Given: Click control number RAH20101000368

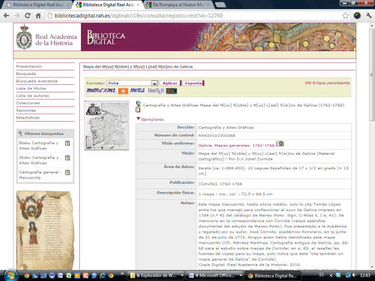Looking at the screenshot, I should click(x=217, y=136).
